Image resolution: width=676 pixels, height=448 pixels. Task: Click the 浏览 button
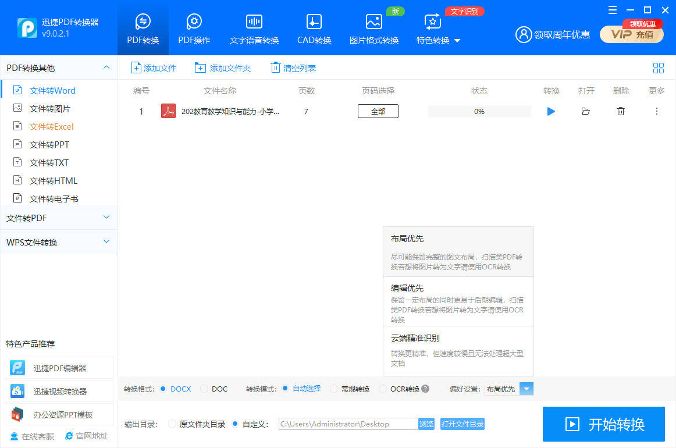(426, 424)
